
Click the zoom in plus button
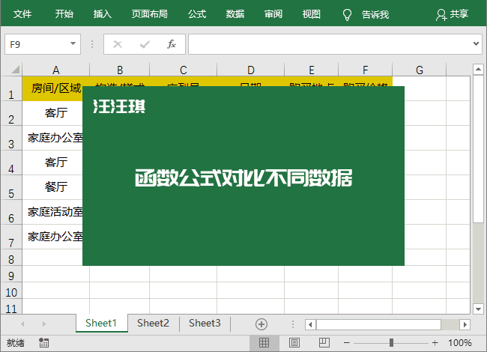(x=435, y=343)
